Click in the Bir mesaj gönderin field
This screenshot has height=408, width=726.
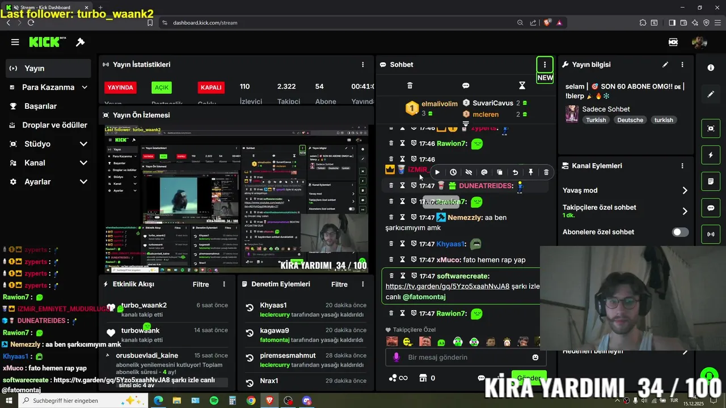coord(465,357)
